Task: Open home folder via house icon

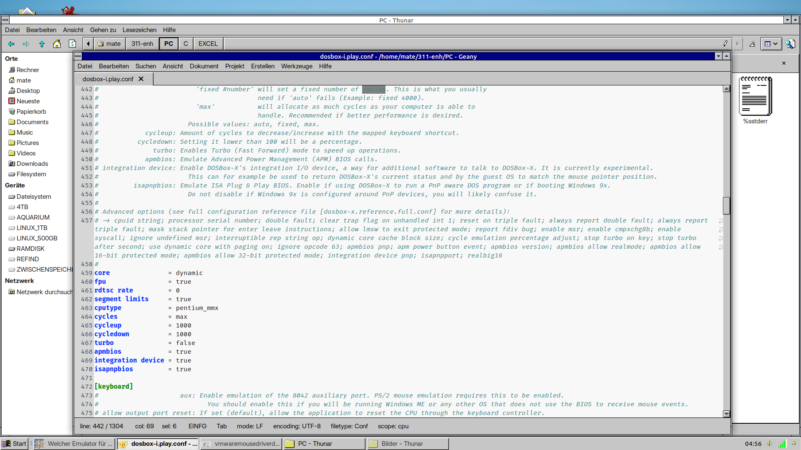Action: [57, 44]
